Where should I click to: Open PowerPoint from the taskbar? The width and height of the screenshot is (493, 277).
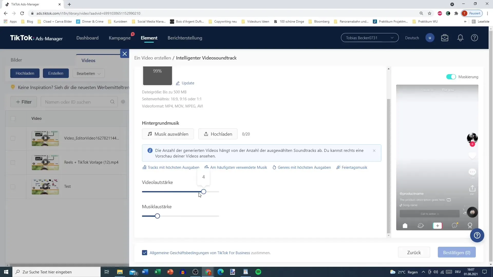(x=170, y=272)
